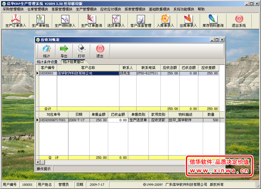Open 入库单录入 toolbar icon
The height and width of the screenshot is (189, 261).
pyautogui.click(x=165, y=21)
